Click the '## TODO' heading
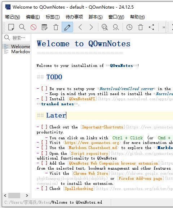 [49, 77]
